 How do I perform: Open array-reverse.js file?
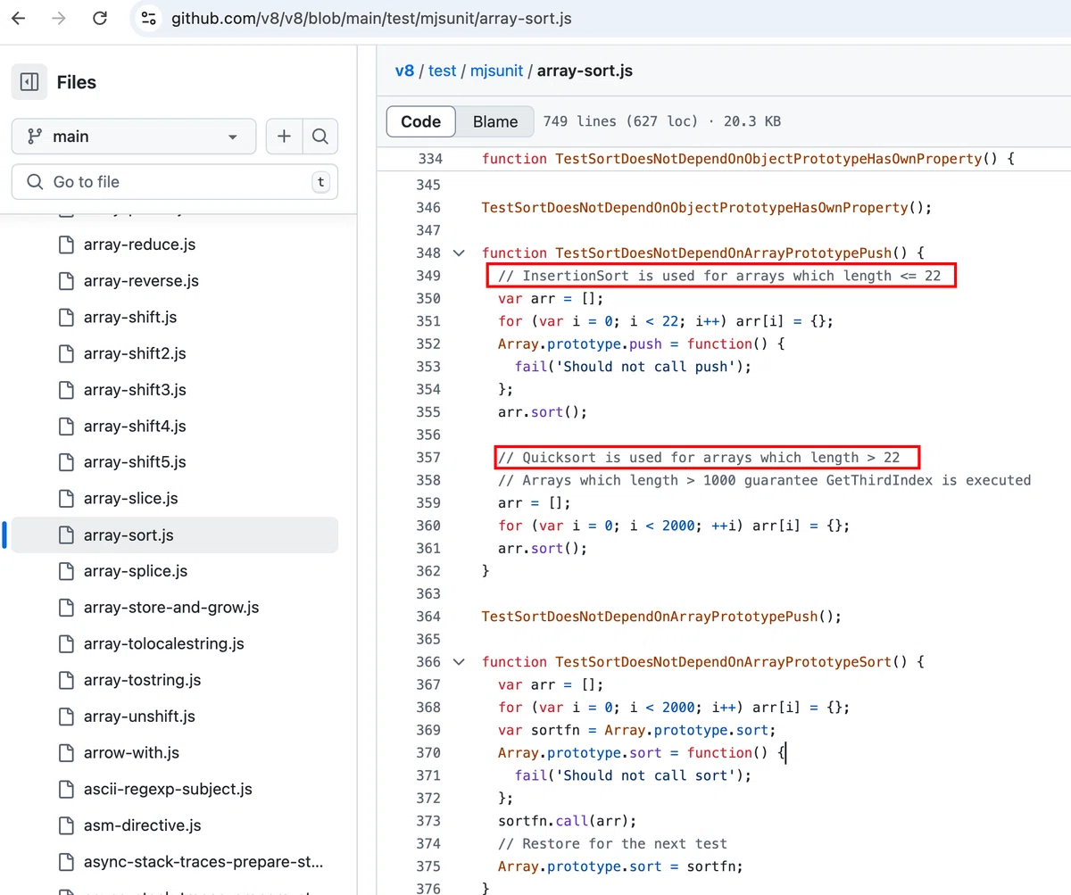pos(141,281)
